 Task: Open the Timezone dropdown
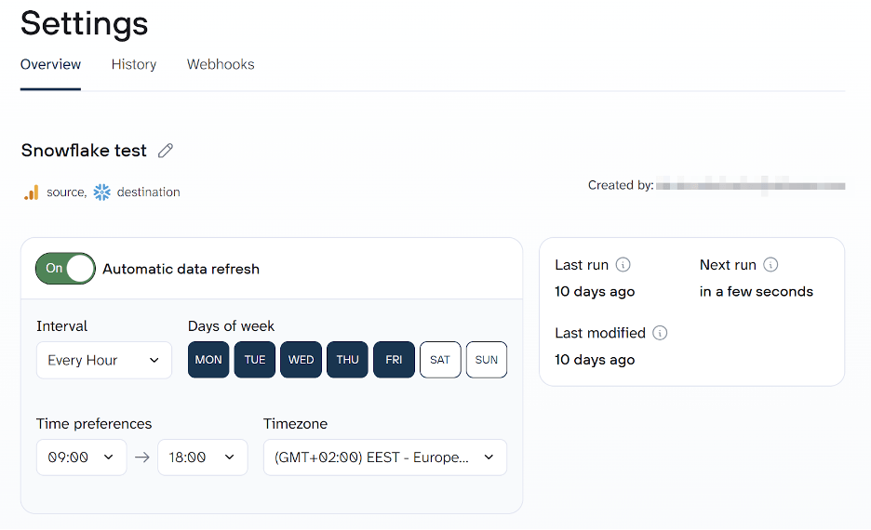pyautogui.click(x=384, y=457)
